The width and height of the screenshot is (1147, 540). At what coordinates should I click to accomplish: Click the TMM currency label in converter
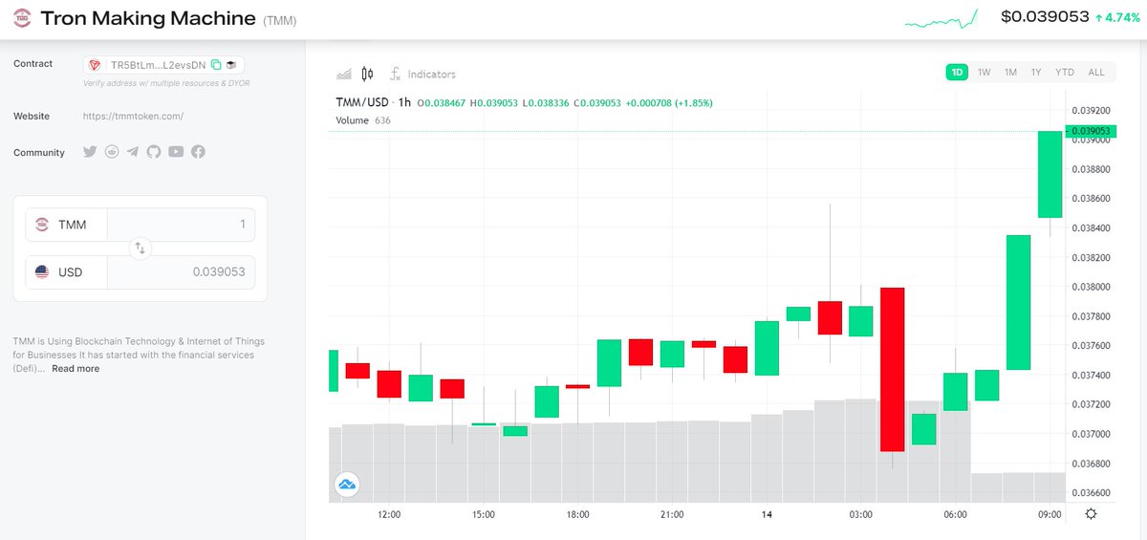pyautogui.click(x=72, y=225)
